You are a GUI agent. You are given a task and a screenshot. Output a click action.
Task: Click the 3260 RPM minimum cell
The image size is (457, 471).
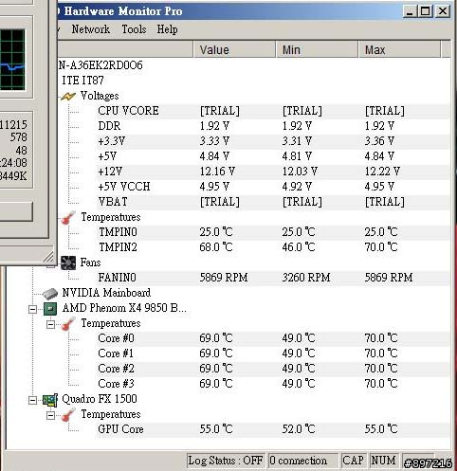(306, 278)
